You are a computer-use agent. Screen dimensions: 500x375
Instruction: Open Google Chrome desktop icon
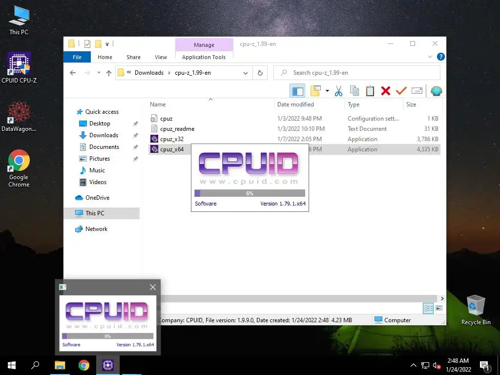pyautogui.click(x=19, y=168)
